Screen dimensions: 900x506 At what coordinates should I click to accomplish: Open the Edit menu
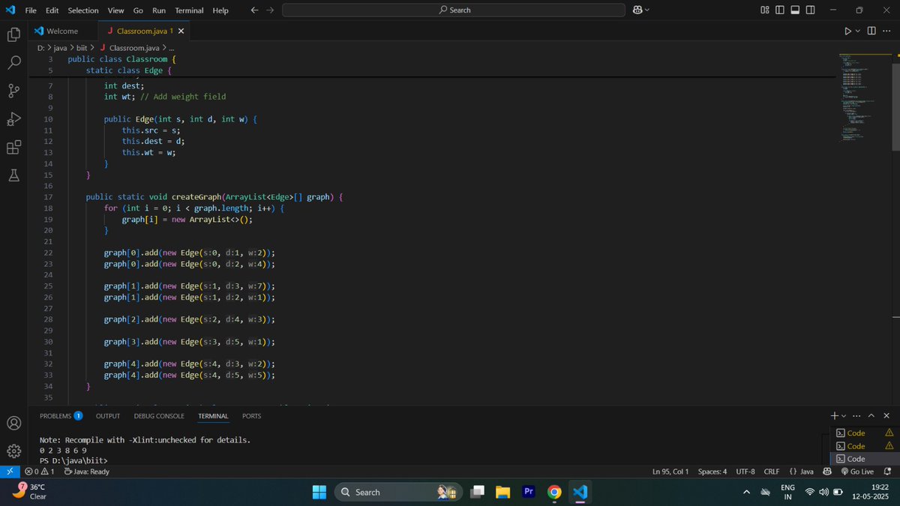pyautogui.click(x=52, y=10)
